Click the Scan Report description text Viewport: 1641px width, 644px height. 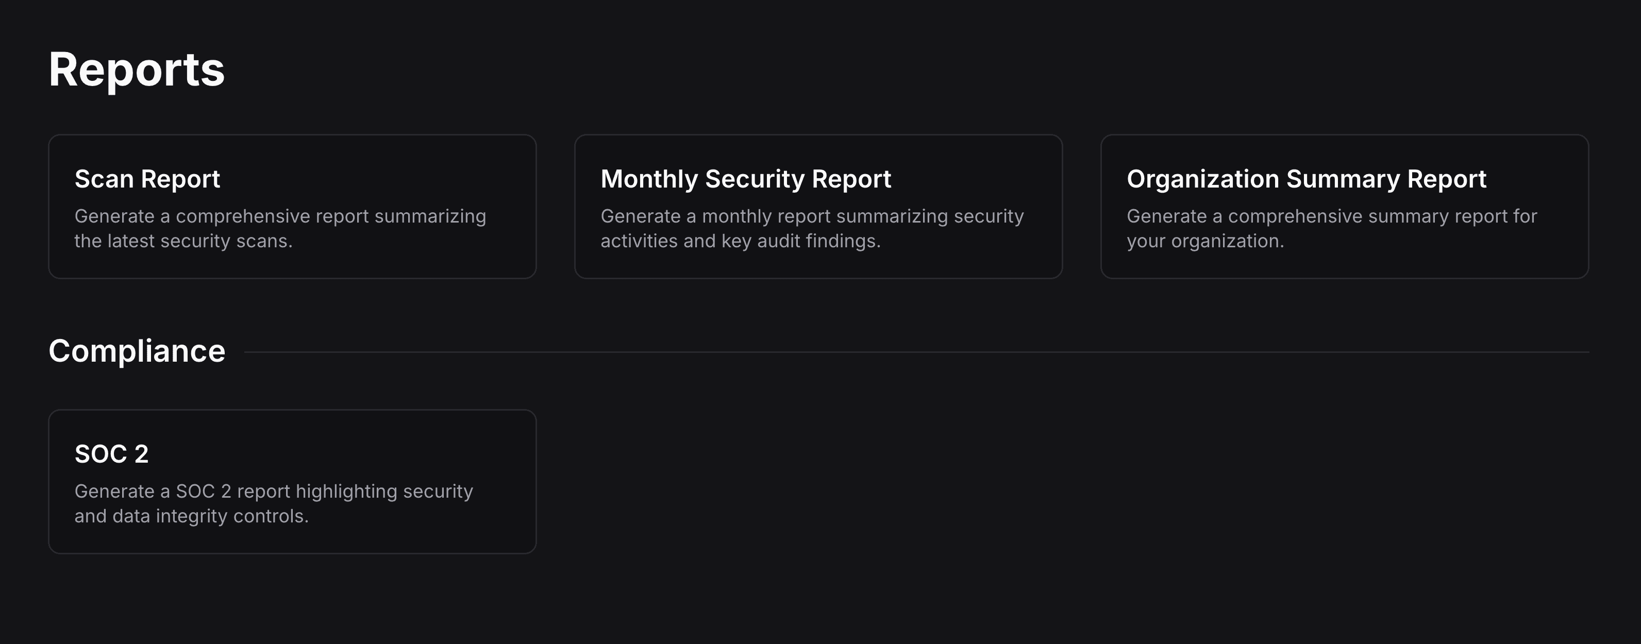[280, 217]
